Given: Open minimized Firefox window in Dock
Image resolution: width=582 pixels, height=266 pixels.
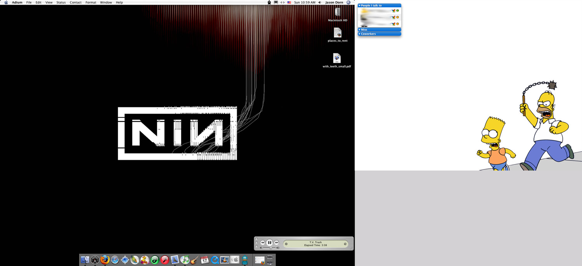Looking at the screenshot, I should [260, 260].
